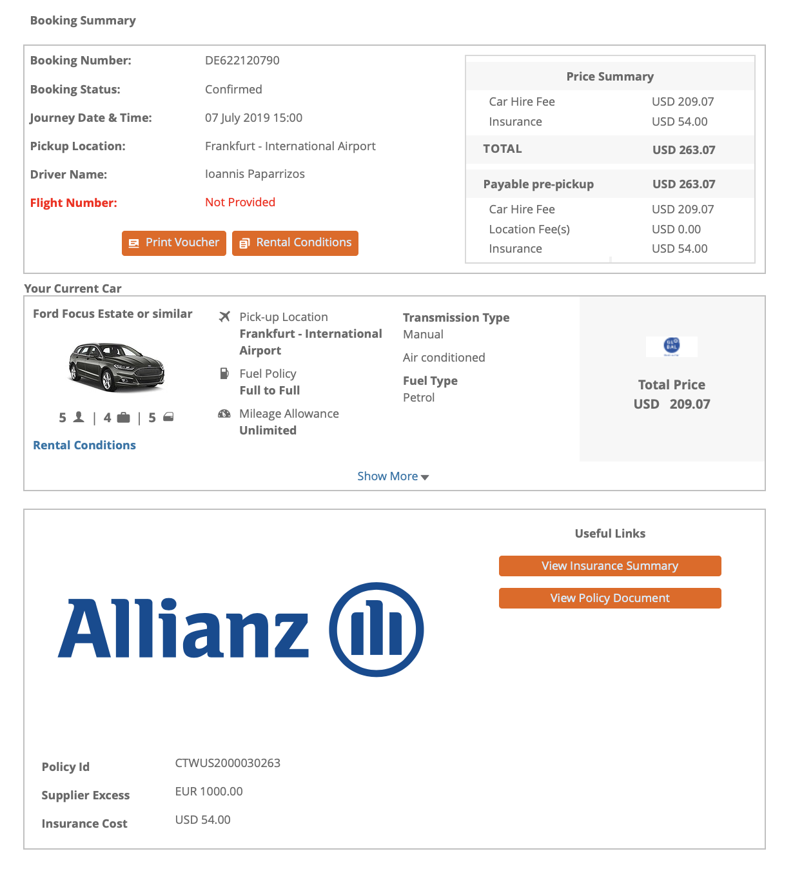Click the red Not Provided flight number
The width and height of the screenshot is (793, 887).
[240, 202]
